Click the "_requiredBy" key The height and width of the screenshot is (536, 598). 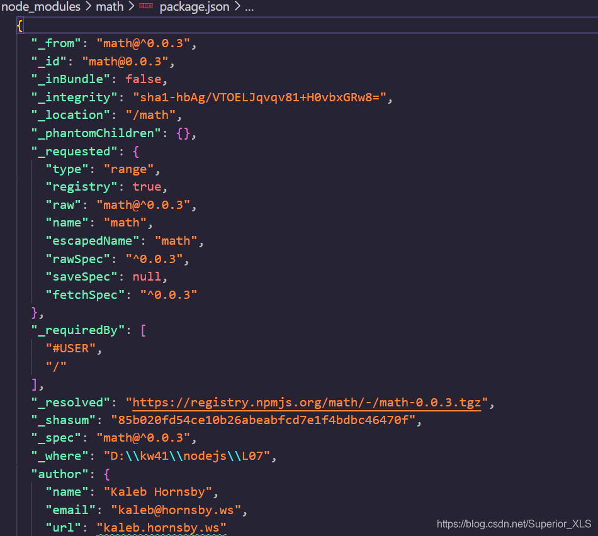pos(78,330)
